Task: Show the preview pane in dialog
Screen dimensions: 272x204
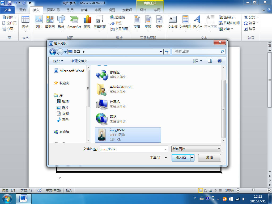Action: [210, 61]
